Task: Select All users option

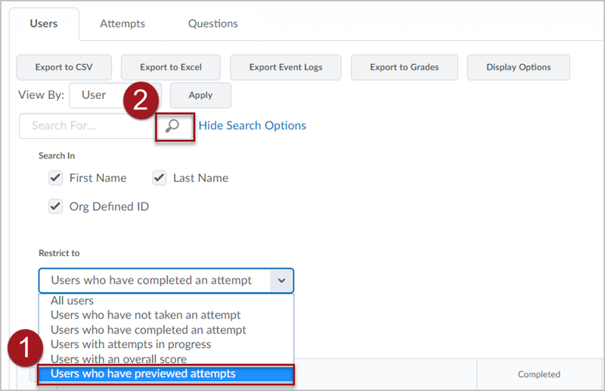Action: point(166,300)
